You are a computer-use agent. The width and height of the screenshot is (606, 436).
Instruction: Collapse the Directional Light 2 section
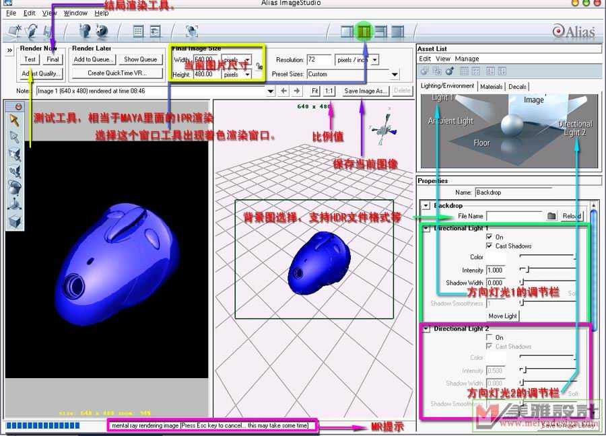tap(426, 329)
